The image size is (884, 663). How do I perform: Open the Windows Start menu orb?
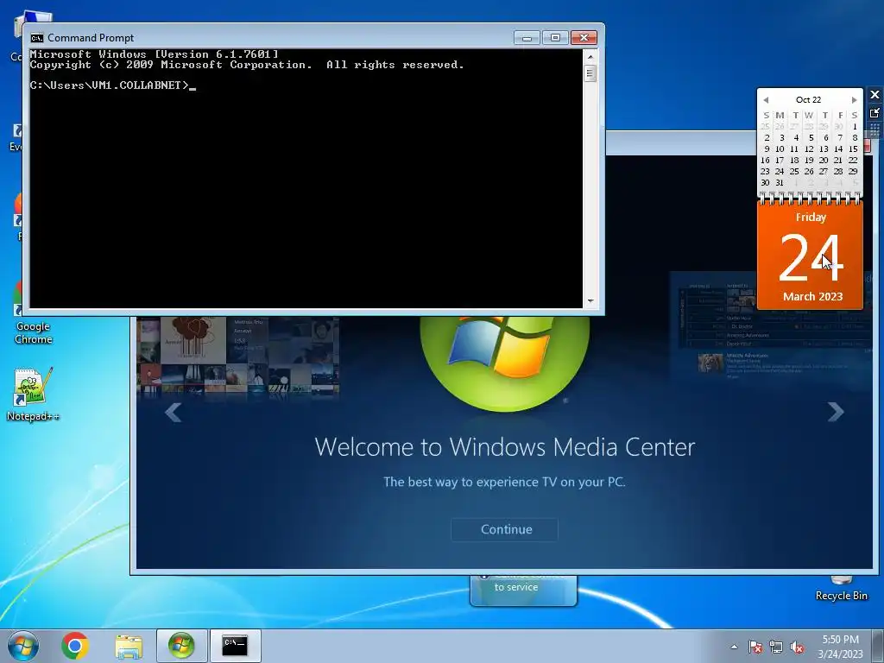(23, 646)
